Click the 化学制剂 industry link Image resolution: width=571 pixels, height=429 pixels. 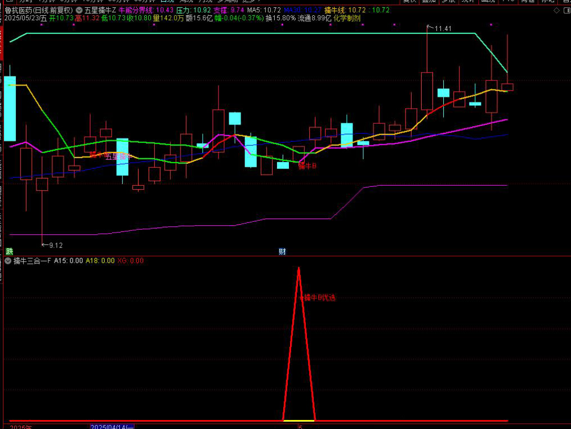(x=346, y=18)
